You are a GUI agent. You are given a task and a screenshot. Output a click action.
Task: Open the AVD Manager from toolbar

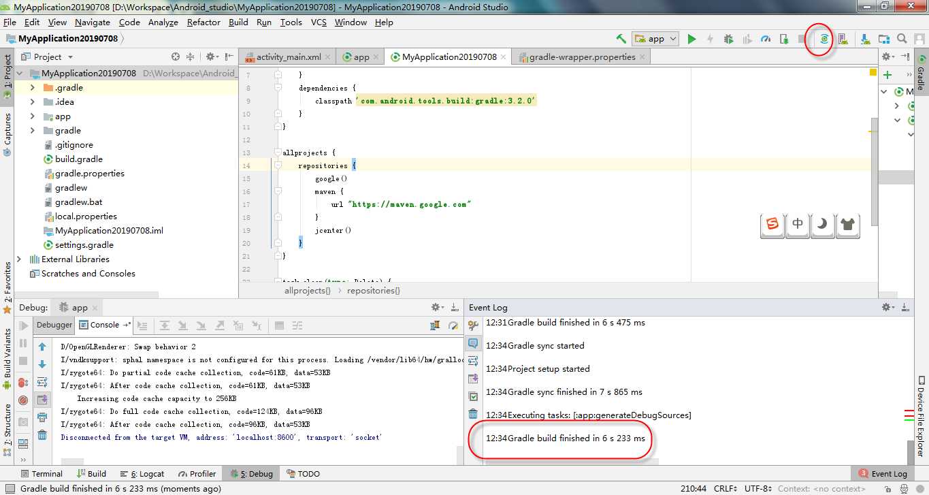coord(843,39)
